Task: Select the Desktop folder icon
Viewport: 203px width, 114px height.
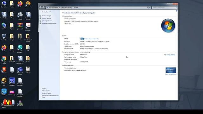Action: 12,4
